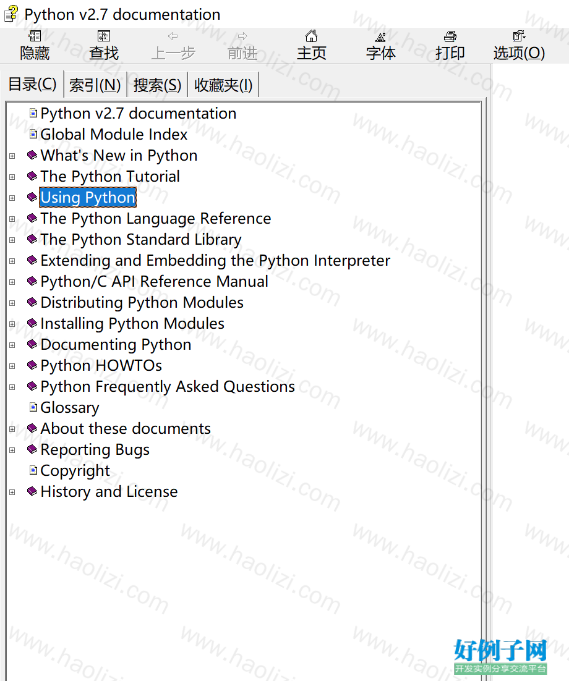Select 'Python HOWTOs' entry
569x681 pixels.
tap(101, 365)
